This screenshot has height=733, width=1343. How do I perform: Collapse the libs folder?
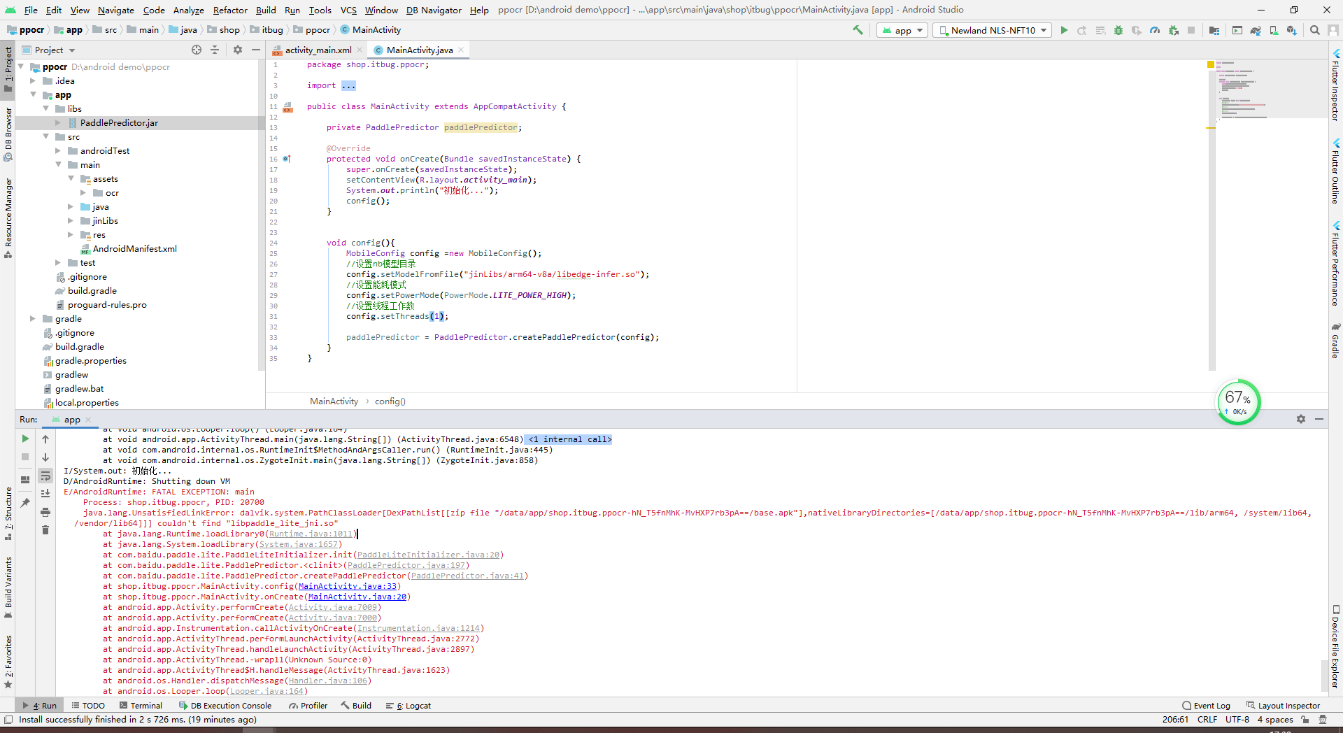coord(46,108)
